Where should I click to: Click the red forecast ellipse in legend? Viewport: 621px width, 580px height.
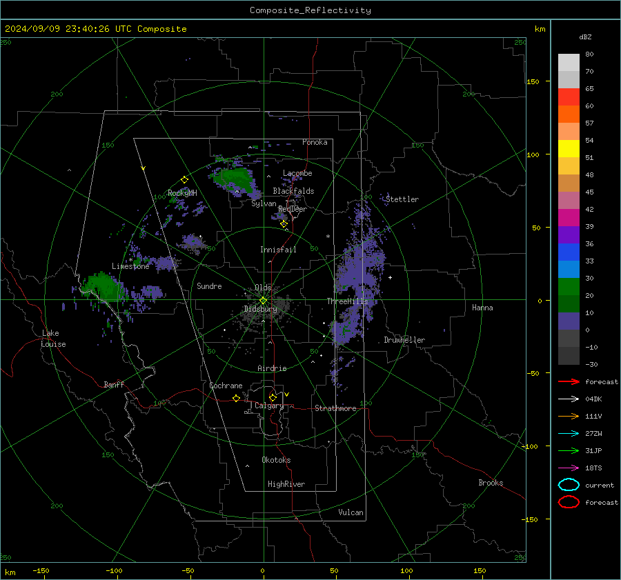pos(569,502)
